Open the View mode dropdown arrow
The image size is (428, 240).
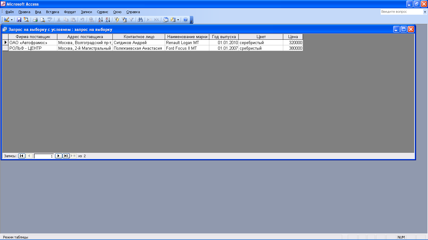pyautogui.click(x=12, y=20)
